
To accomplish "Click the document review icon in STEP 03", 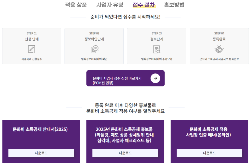I will coord(157,49).
